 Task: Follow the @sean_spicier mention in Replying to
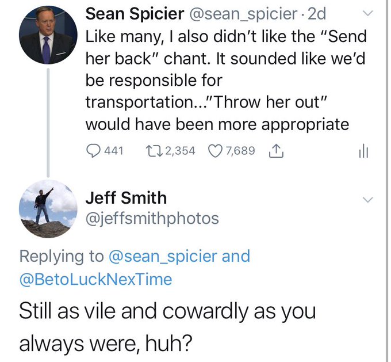[163, 257]
